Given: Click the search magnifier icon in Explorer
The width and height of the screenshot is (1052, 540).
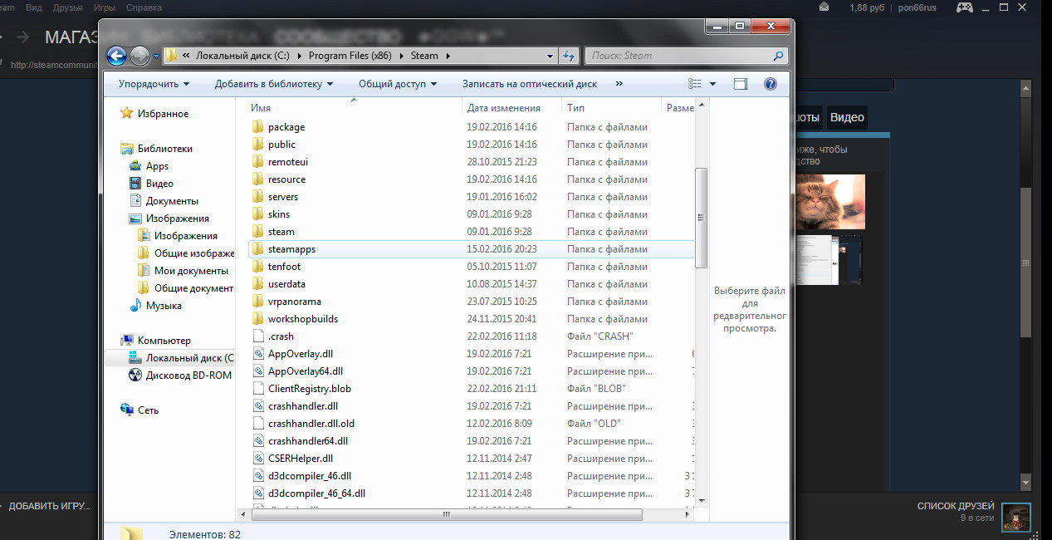Looking at the screenshot, I should pos(778,56).
